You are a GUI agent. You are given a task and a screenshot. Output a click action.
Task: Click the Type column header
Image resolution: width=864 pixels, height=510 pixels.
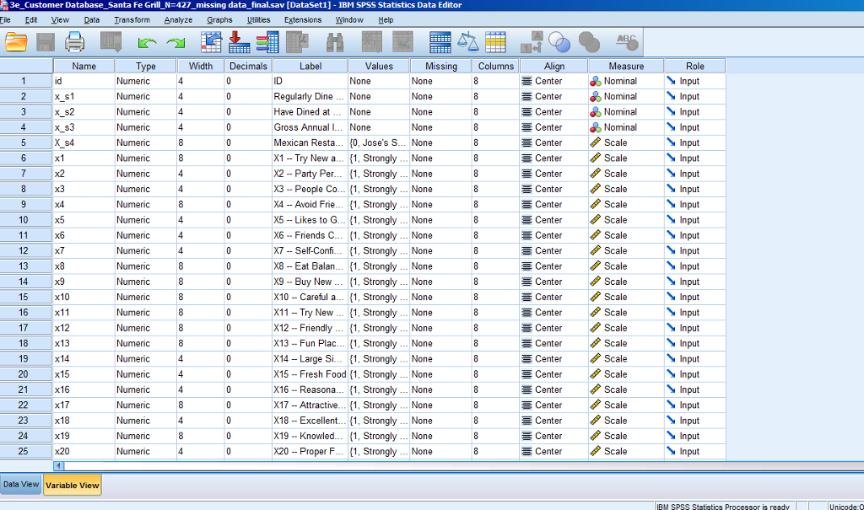click(x=145, y=66)
